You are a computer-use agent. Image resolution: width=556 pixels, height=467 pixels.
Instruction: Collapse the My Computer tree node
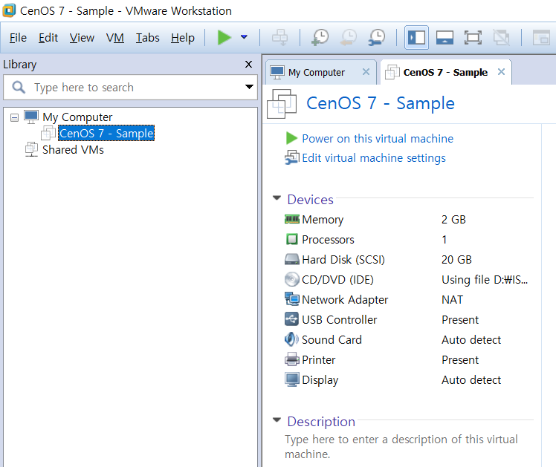pos(15,117)
